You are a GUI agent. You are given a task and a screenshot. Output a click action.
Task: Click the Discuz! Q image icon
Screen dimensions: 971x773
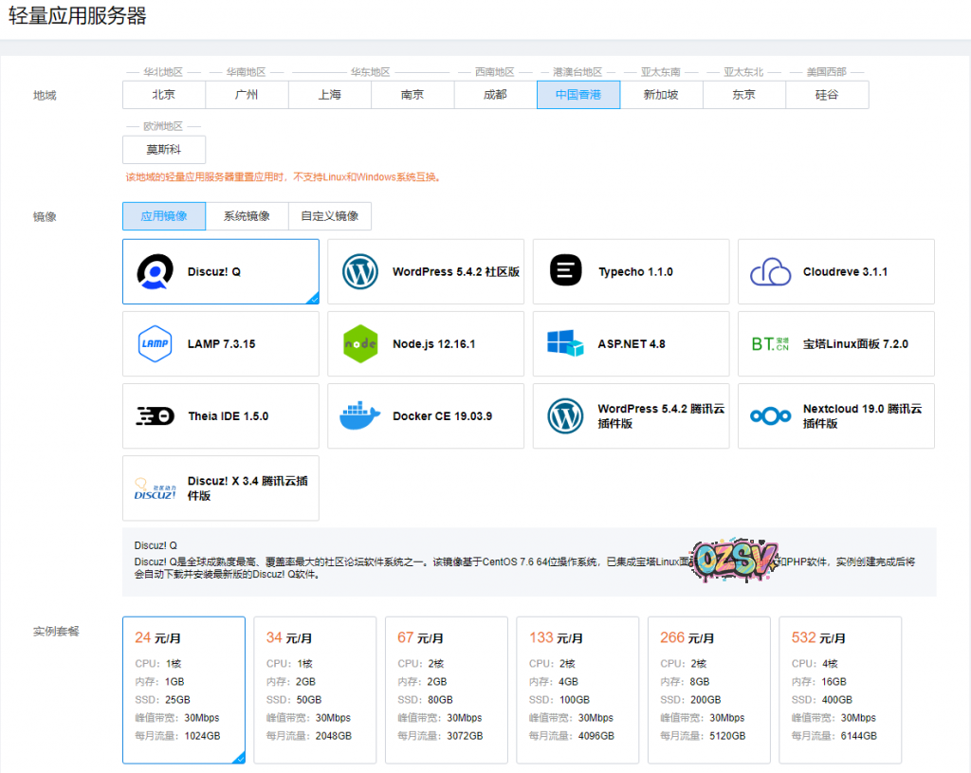pyautogui.click(x=155, y=272)
